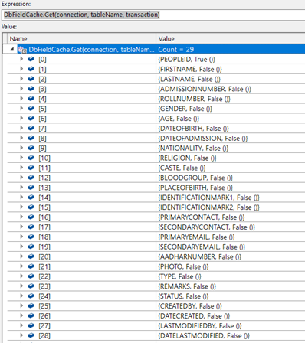Click the Value column header
Viewport: 305px width, 343px height.
pyautogui.click(x=231, y=39)
